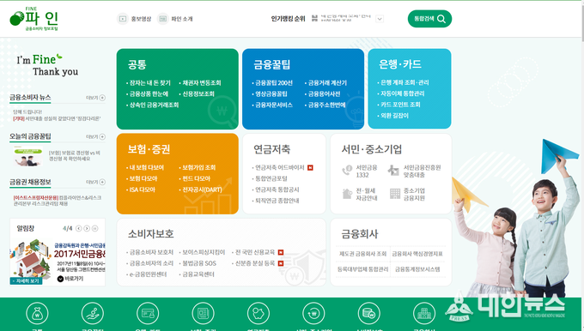
Task: Open 금융회사 핵심경영지표
Action: (417, 254)
